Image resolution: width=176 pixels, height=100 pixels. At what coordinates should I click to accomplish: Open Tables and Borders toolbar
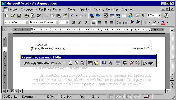106,16
